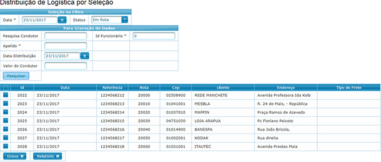
Task: Click the Pesquisar button
Action: tap(16, 76)
